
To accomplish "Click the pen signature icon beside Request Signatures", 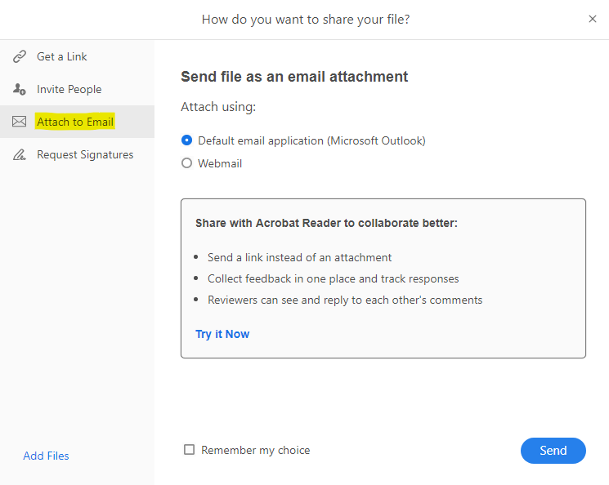I will click(x=19, y=154).
